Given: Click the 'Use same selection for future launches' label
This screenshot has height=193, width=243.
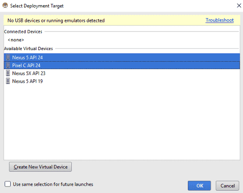Looking at the screenshot, I should [x=53, y=184].
